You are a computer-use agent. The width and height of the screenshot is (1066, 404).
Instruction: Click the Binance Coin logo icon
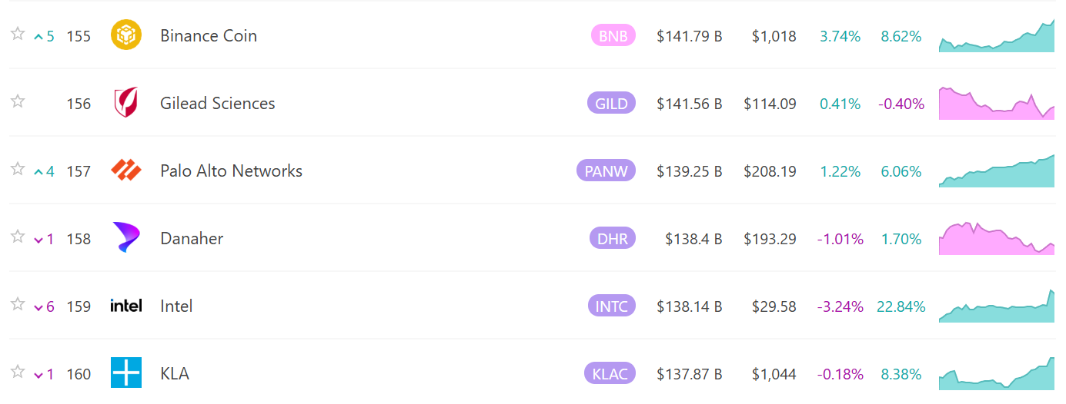coord(126,35)
